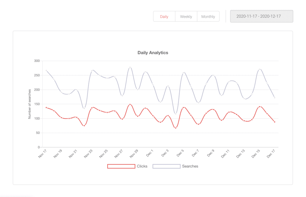
Task: Switch to the Weekly view tab
Action: (x=186, y=16)
